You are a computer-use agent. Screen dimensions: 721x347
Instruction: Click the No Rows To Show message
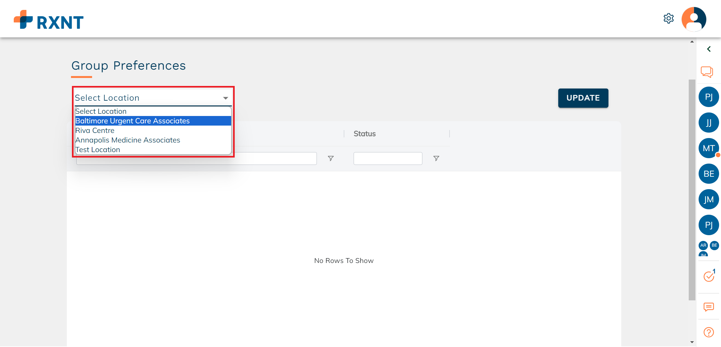pos(344,261)
